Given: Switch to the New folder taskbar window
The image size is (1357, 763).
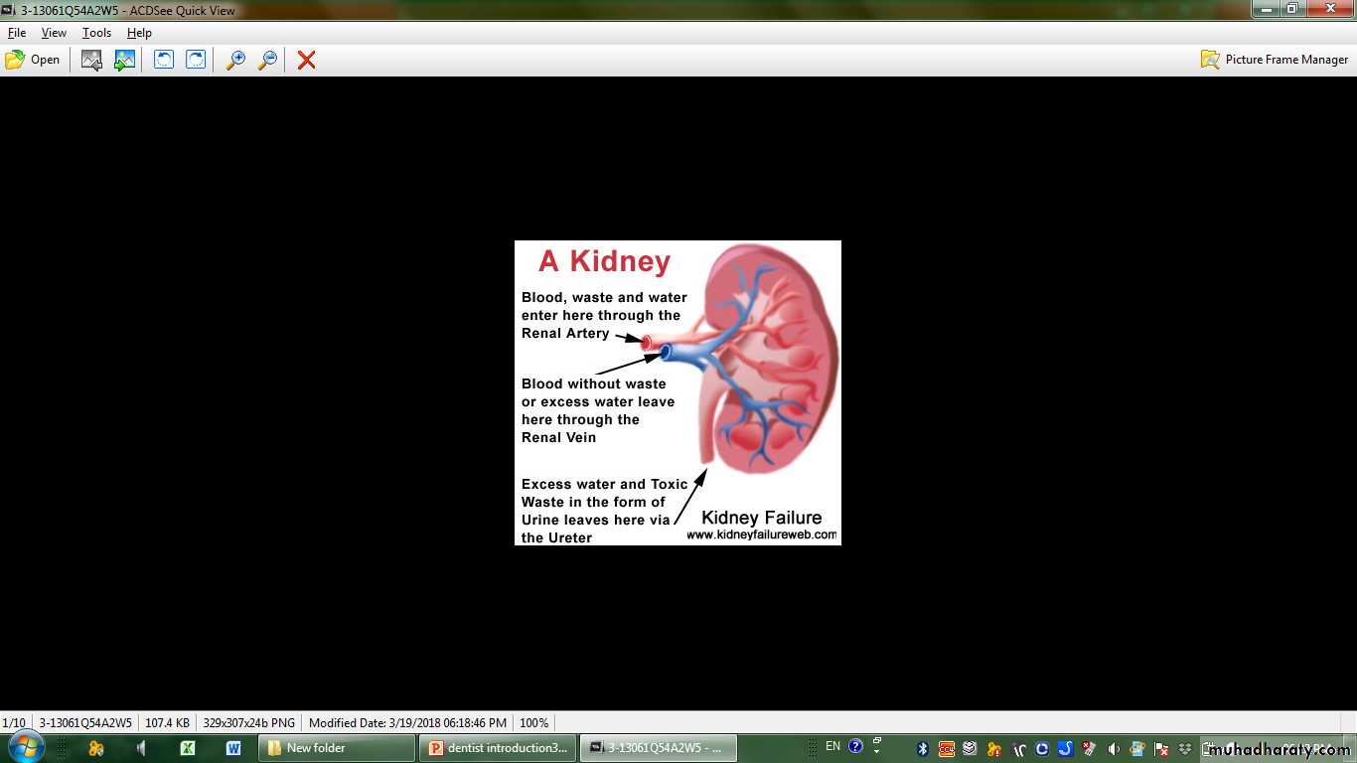Looking at the screenshot, I should [336, 748].
